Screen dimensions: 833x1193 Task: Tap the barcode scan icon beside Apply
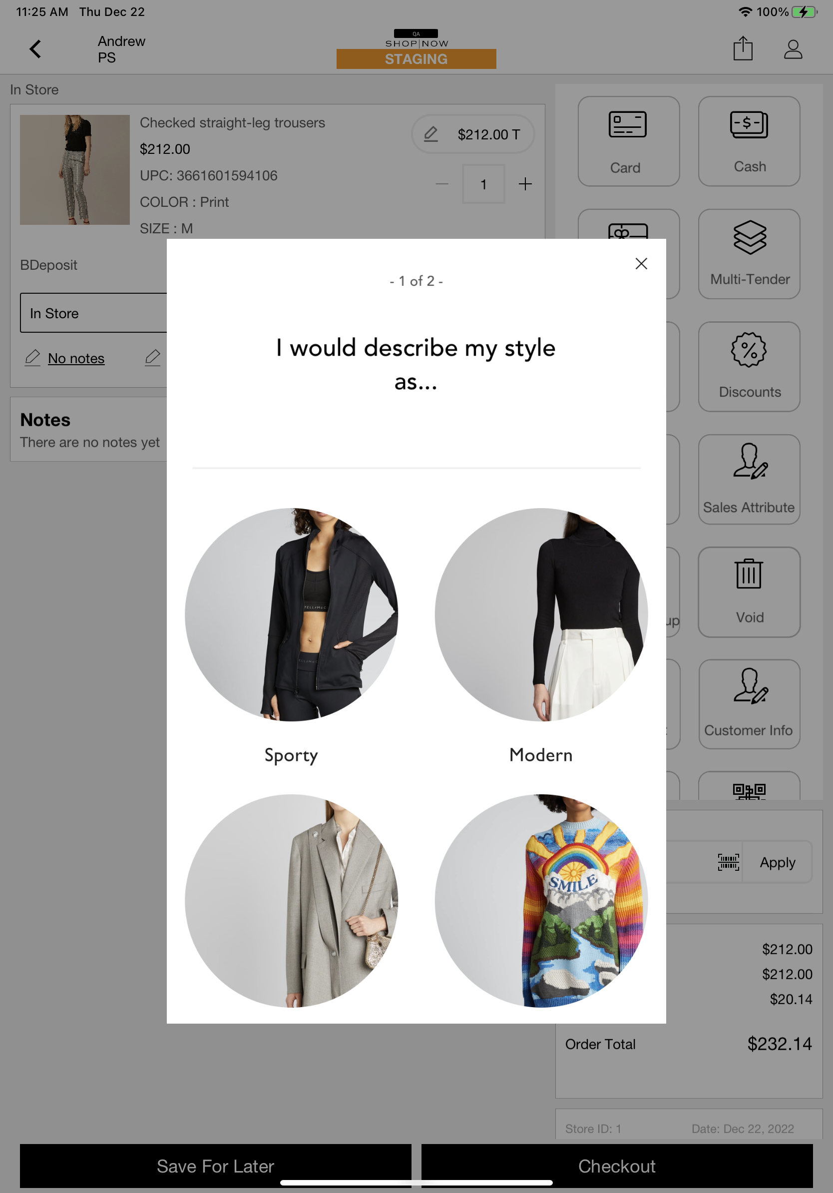click(728, 862)
